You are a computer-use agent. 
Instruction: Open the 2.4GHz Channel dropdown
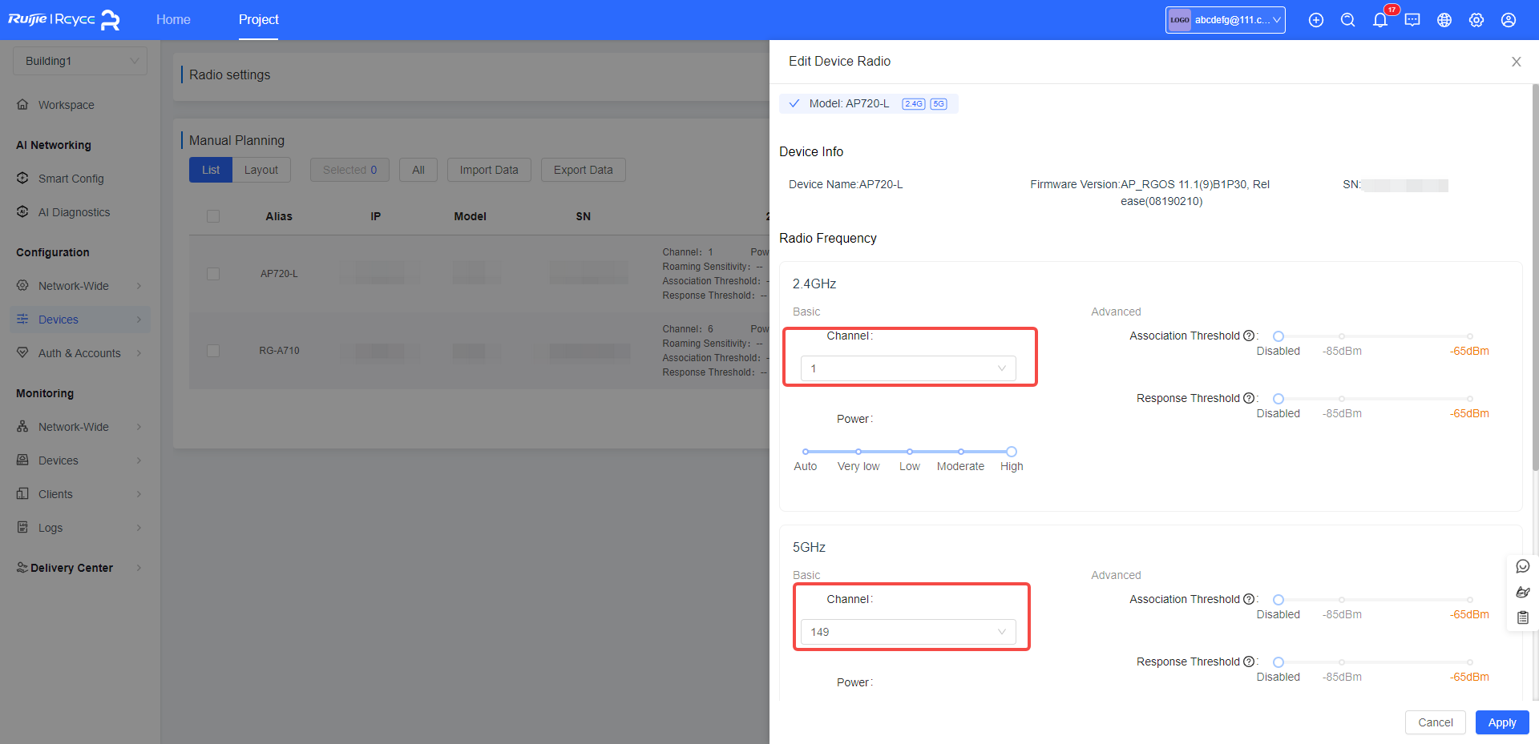907,368
